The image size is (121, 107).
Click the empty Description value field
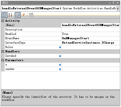click(x=91, y=30)
